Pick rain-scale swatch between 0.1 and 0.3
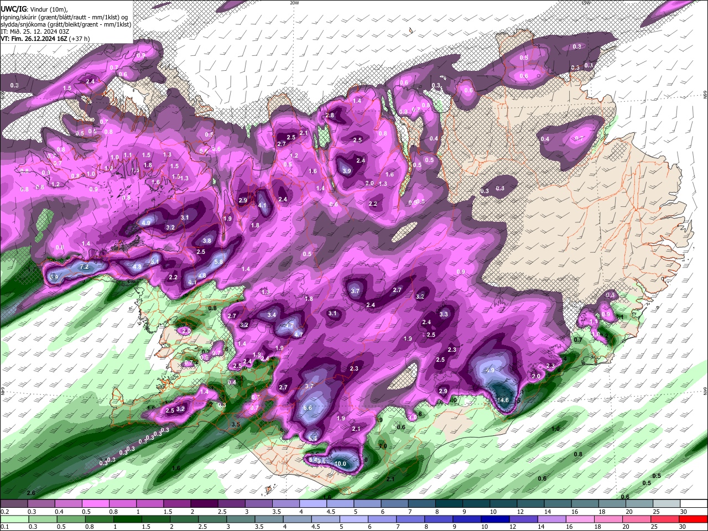The height and width of the screenshot is (531, 708). [14, 519]
